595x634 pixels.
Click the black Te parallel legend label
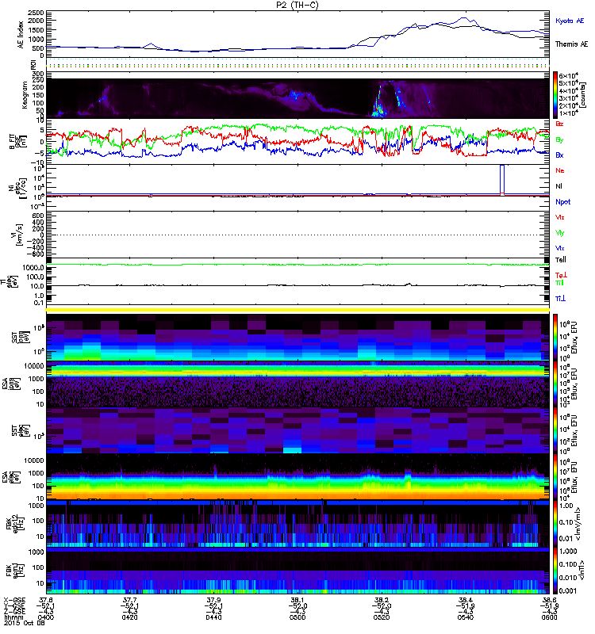tap(561, 260)
